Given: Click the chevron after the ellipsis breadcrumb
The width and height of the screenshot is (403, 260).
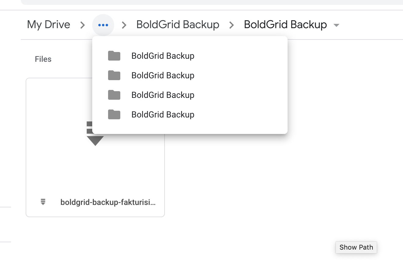Looking at the screenshot, I should pos(124,25).
